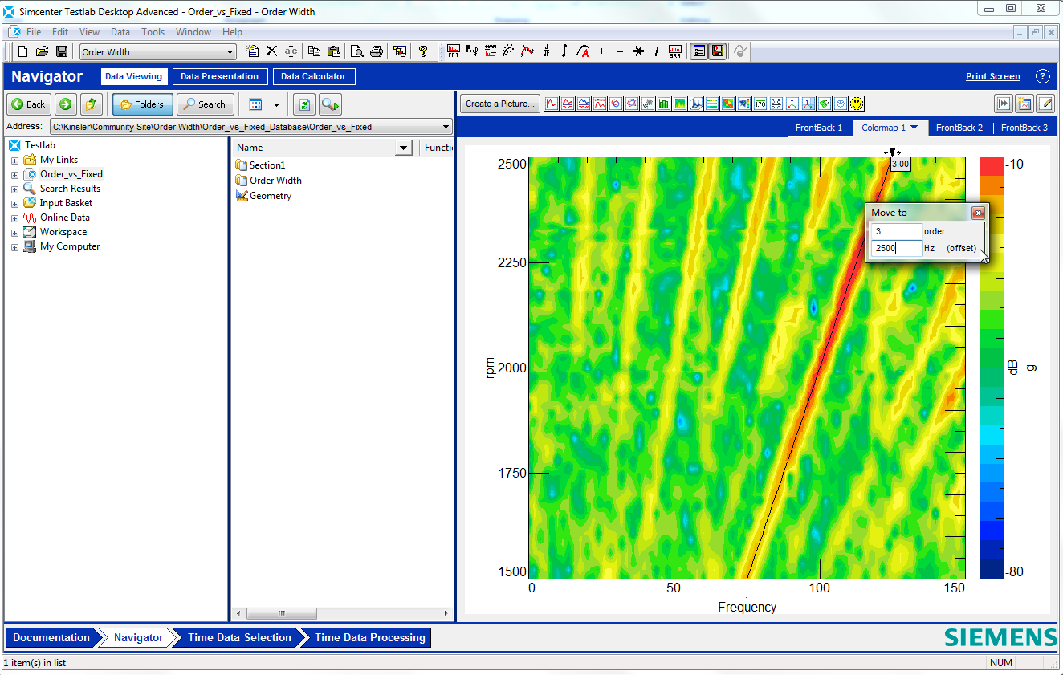Switch to Data Presentation tab
The image size is (1063, 675).
point(219,77)
